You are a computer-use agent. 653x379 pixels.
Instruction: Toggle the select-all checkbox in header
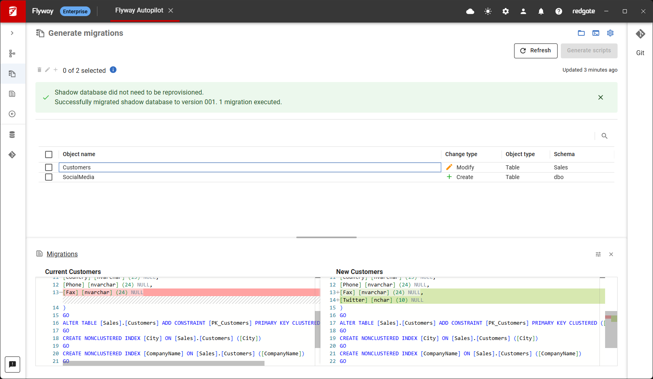[49, 154]
